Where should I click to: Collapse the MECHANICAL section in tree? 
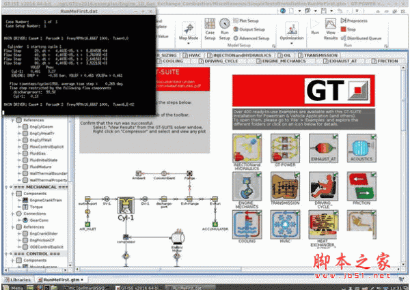(6, 187)
